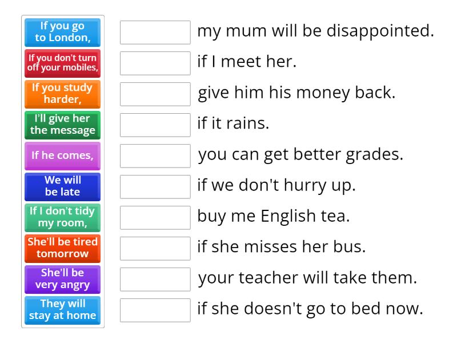Click the dark blue 'We will be late' tile
Screen dimensions: 457x343
63,187
